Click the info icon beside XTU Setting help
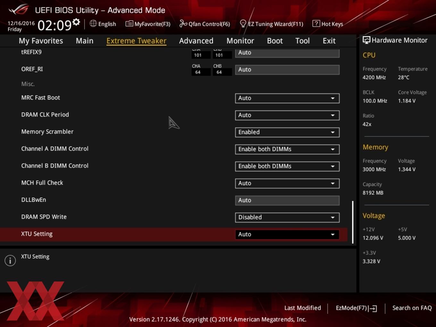The image size is (436, 327). [x=10, y=260]
